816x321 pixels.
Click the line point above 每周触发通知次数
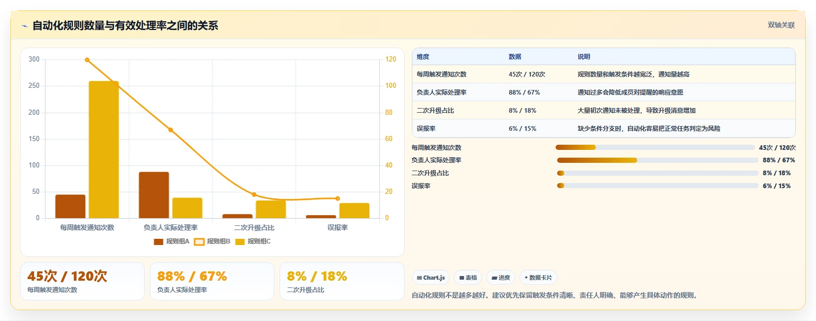[x=87, y=60]
